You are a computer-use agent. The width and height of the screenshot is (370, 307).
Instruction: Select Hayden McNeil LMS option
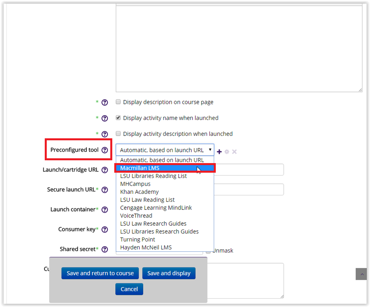pyautogui.click(x=165, y=247)
